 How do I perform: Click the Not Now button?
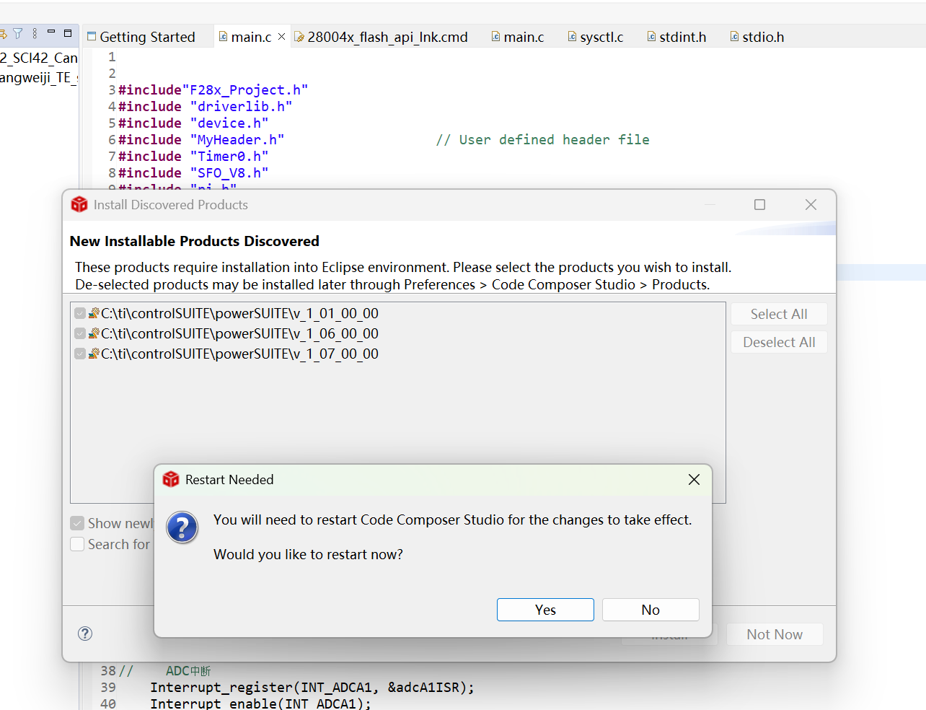pyautogui.click(x=775, y=634)
